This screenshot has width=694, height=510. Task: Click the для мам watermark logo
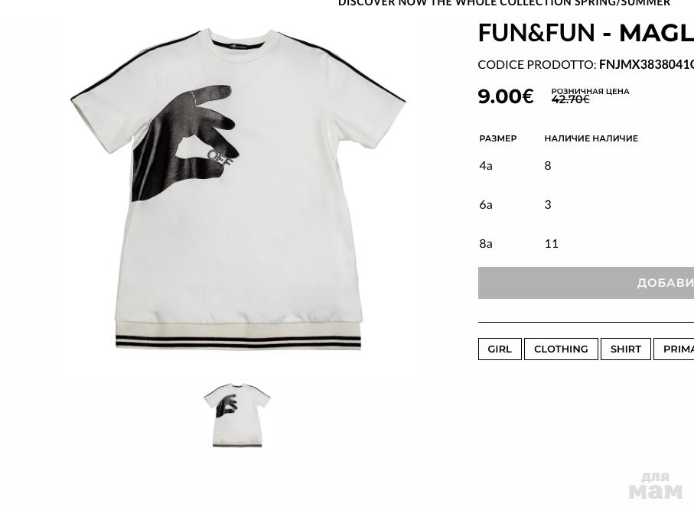click(656, 486)
